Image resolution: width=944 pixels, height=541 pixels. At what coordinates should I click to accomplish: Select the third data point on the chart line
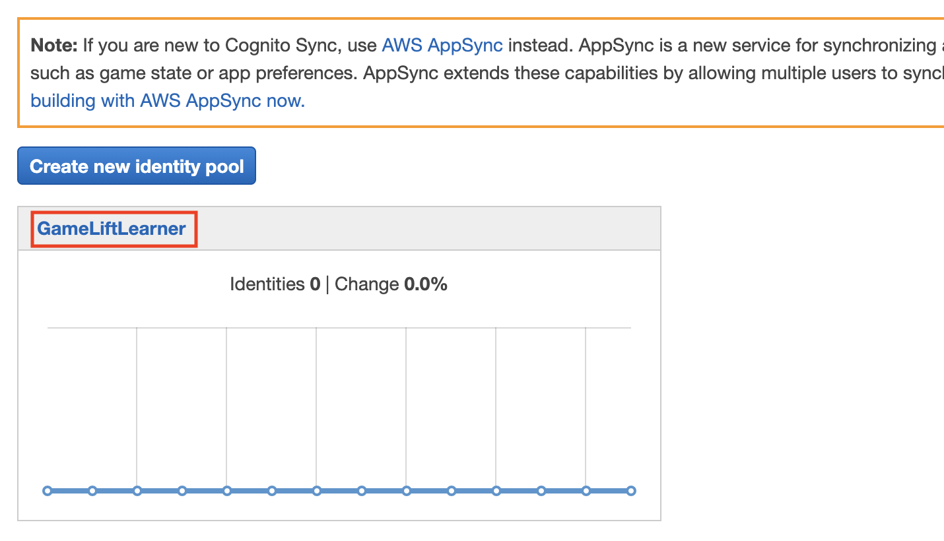137,491
